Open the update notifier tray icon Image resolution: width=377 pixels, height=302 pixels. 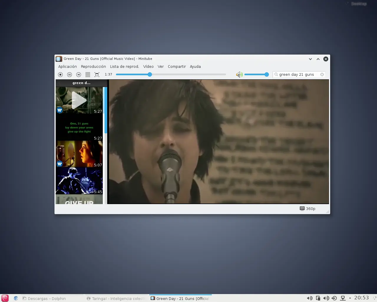[334, 298]
